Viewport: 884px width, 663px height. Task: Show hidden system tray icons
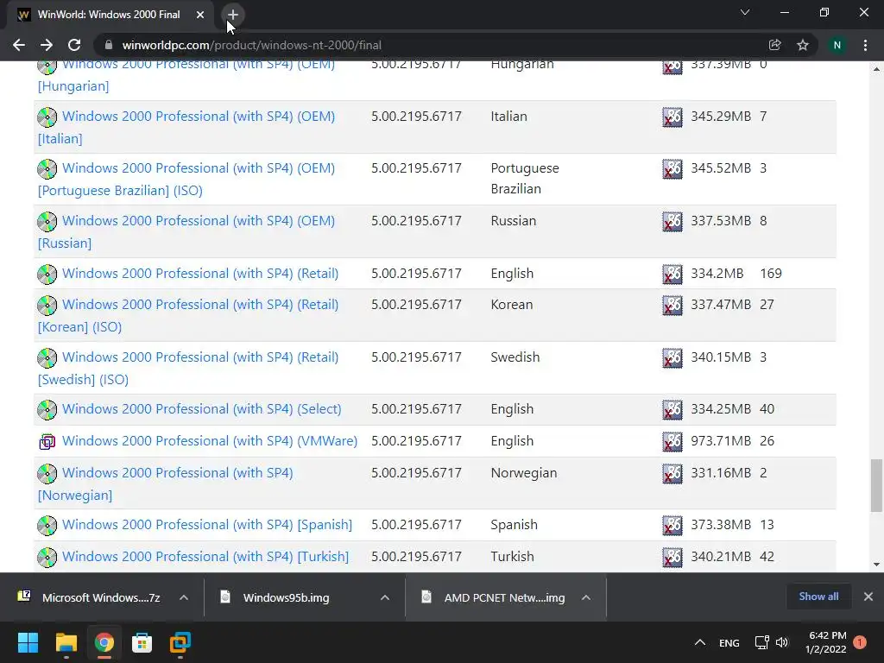[699, 642]
